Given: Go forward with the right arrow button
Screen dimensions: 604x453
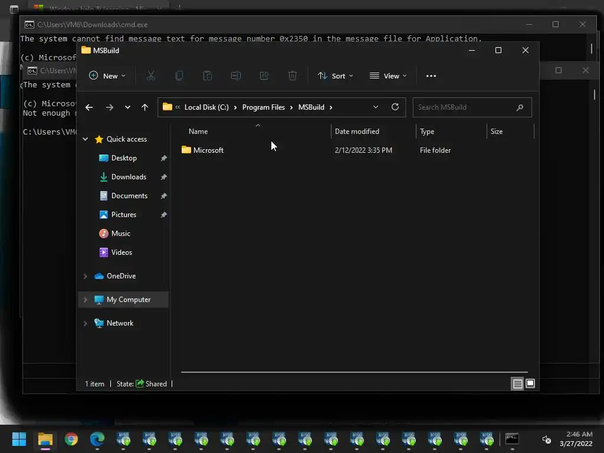Looking at the screenshot, I should pos(110,107).
